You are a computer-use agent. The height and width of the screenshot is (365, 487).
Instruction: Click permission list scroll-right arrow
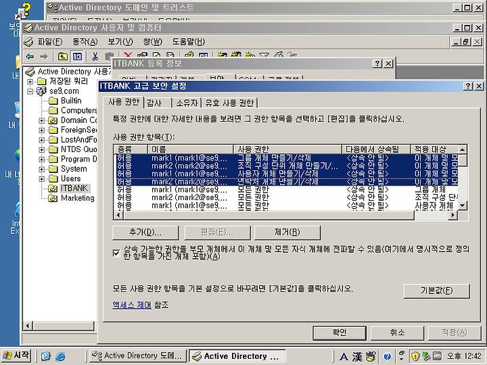(453, 215)
